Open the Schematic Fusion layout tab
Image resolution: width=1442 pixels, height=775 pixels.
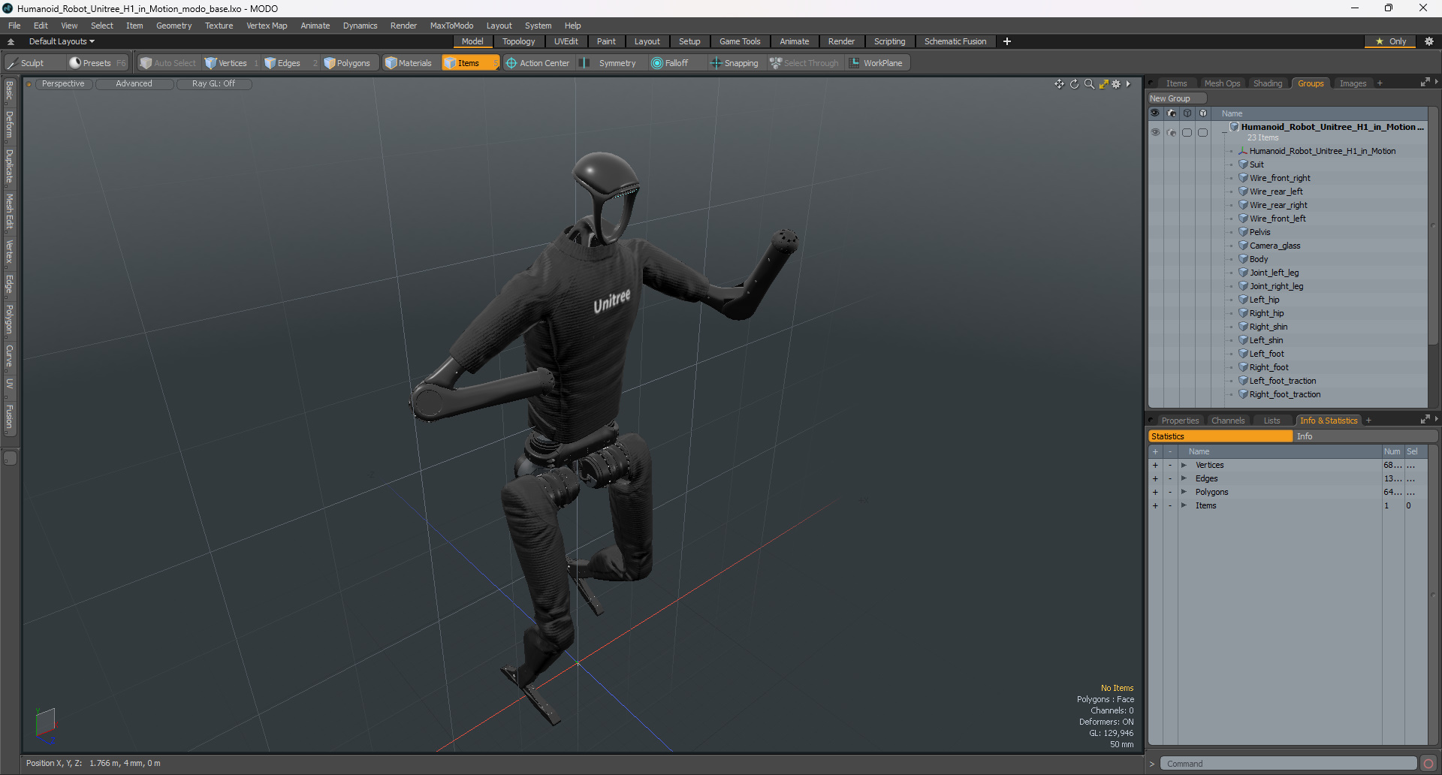pos(955,41)
